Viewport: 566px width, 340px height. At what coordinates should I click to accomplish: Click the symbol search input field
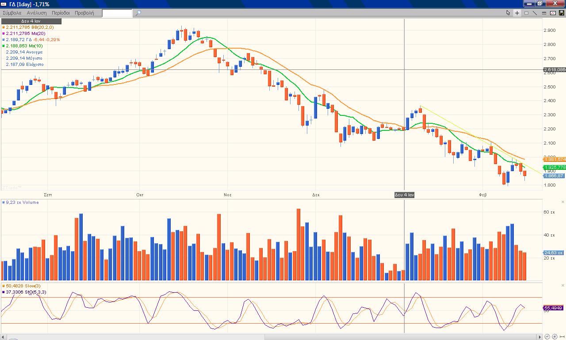(x=117, y=13)
